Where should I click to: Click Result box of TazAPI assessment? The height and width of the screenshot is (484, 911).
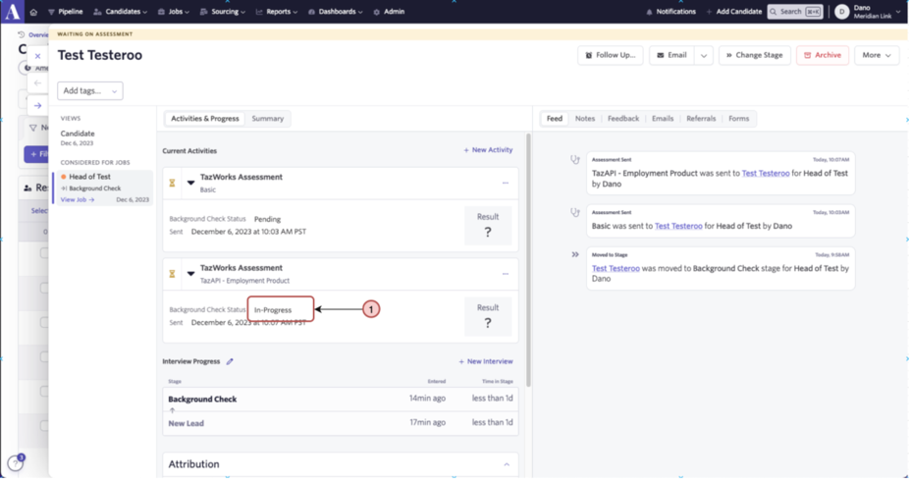click(x=488, y=317)
